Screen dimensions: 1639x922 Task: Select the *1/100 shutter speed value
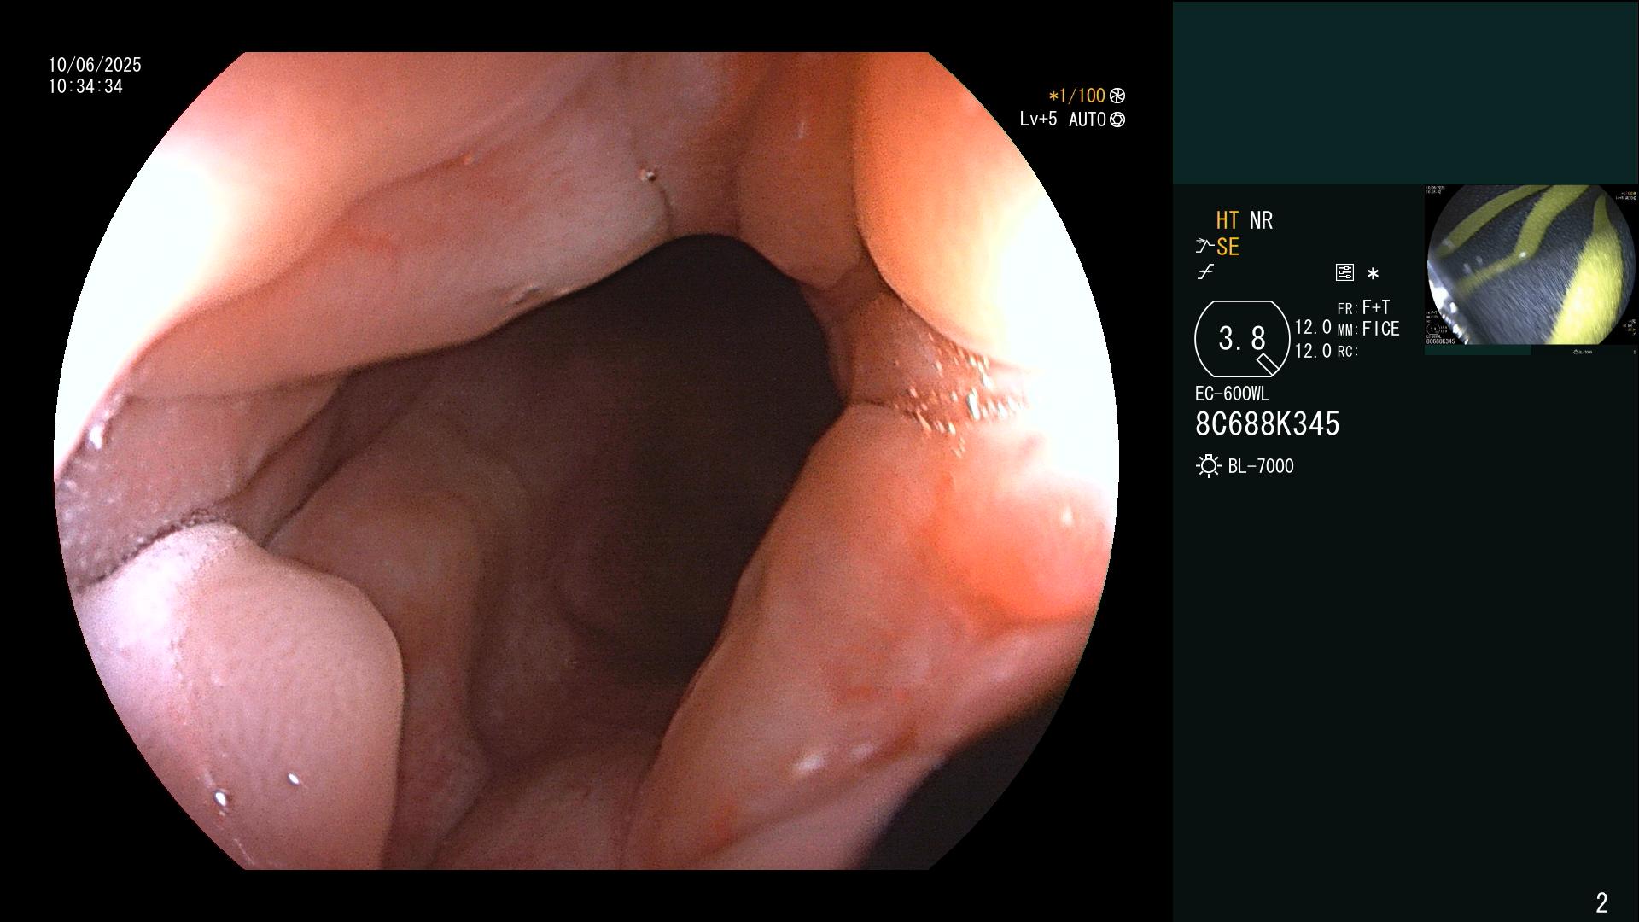pos(1077,96)
